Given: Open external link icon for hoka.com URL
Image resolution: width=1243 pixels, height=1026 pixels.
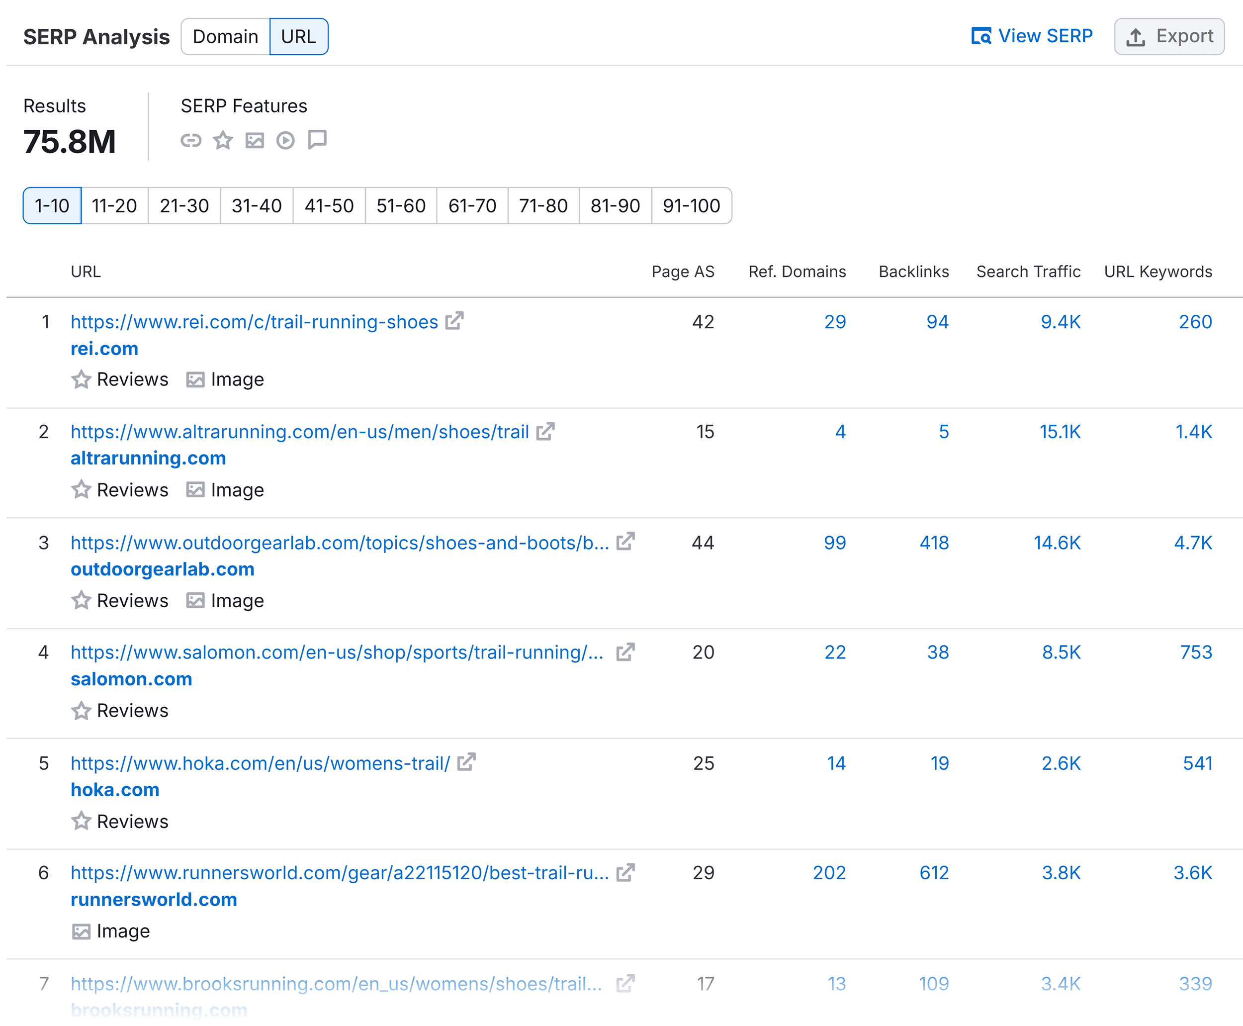Looking at the screenshot, I should click(x=466, y=762).
